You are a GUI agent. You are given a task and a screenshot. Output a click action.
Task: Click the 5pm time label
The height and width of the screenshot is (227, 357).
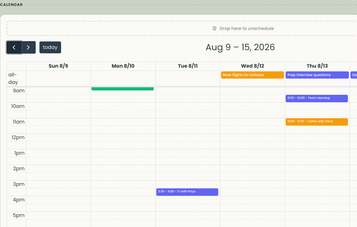19,215
